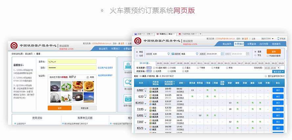Click the destination (目的地) input field
The image size is (292, 140).
coord(190,54)
